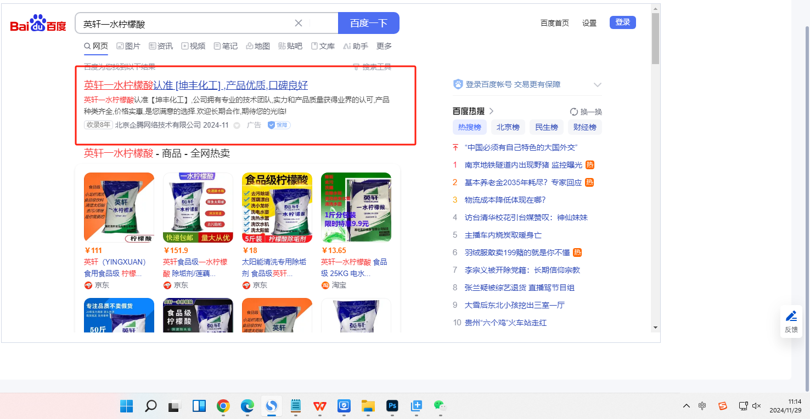This screenshot has height=419, width=810.
Task: Select the 财经榜 hot list tab
Action: 585,127
